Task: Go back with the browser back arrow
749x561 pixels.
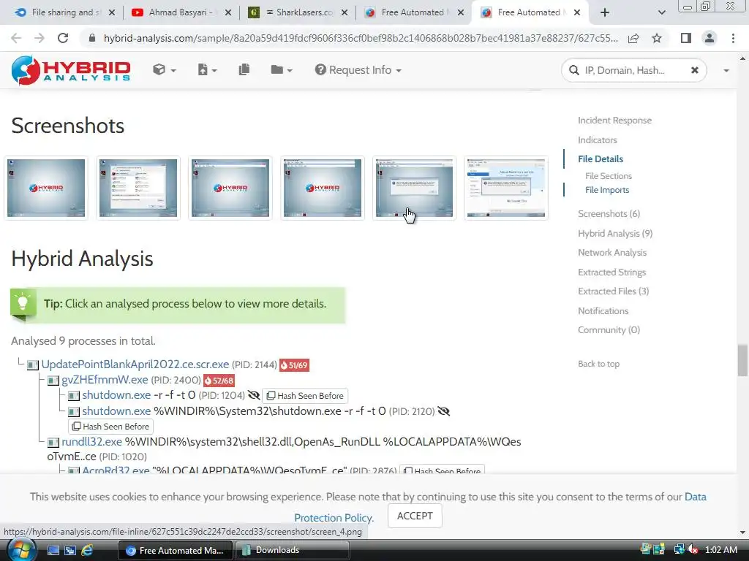Action: click(x=16, y=38)
